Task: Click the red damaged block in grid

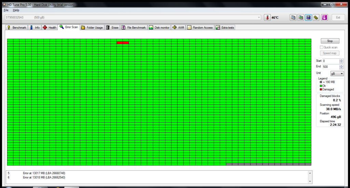Action: [123, 43]
